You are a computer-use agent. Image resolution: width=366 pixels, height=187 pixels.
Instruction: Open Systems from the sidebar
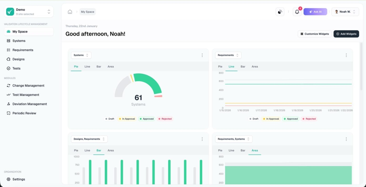(19, 41)
